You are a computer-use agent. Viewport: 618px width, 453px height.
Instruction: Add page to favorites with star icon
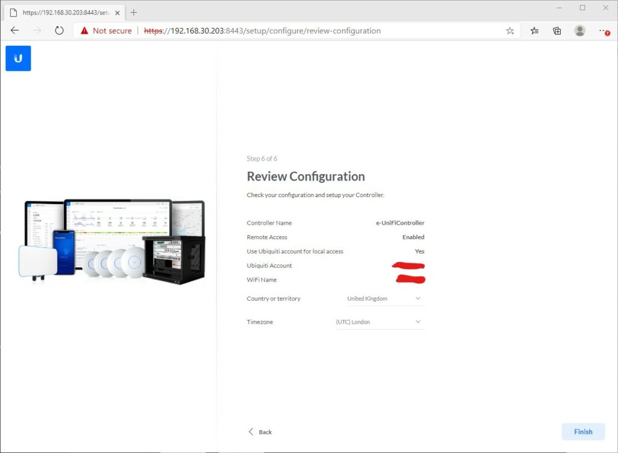[x=510, y=31]
